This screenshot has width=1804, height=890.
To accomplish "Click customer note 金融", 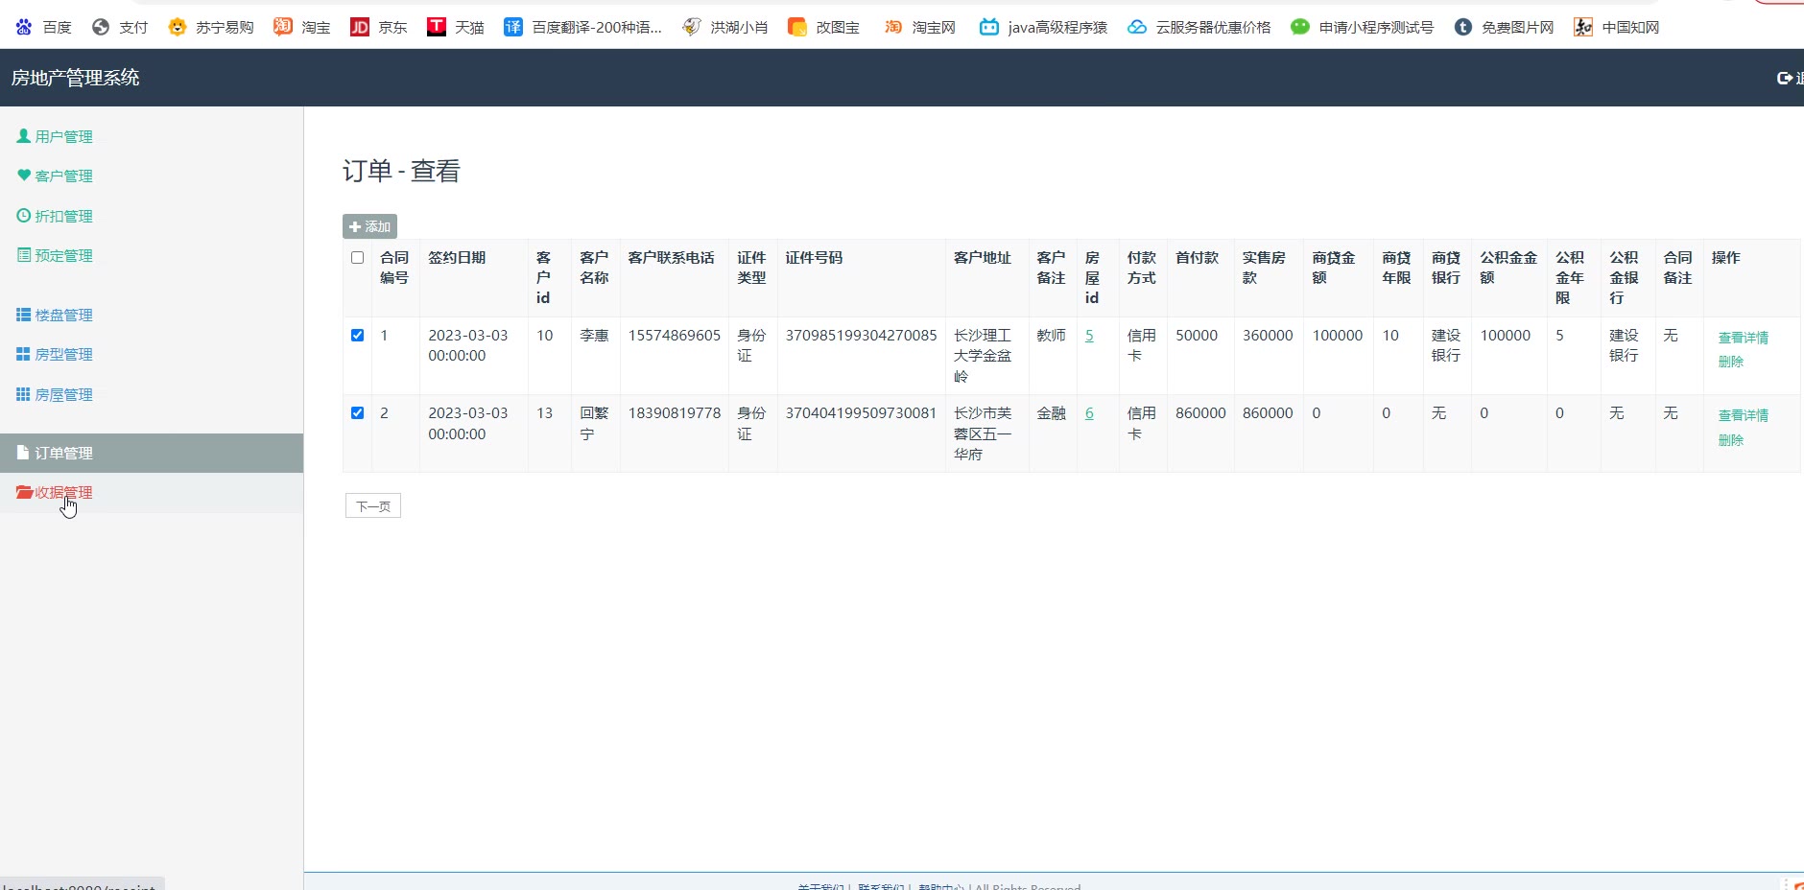I will click(1052, 413).
